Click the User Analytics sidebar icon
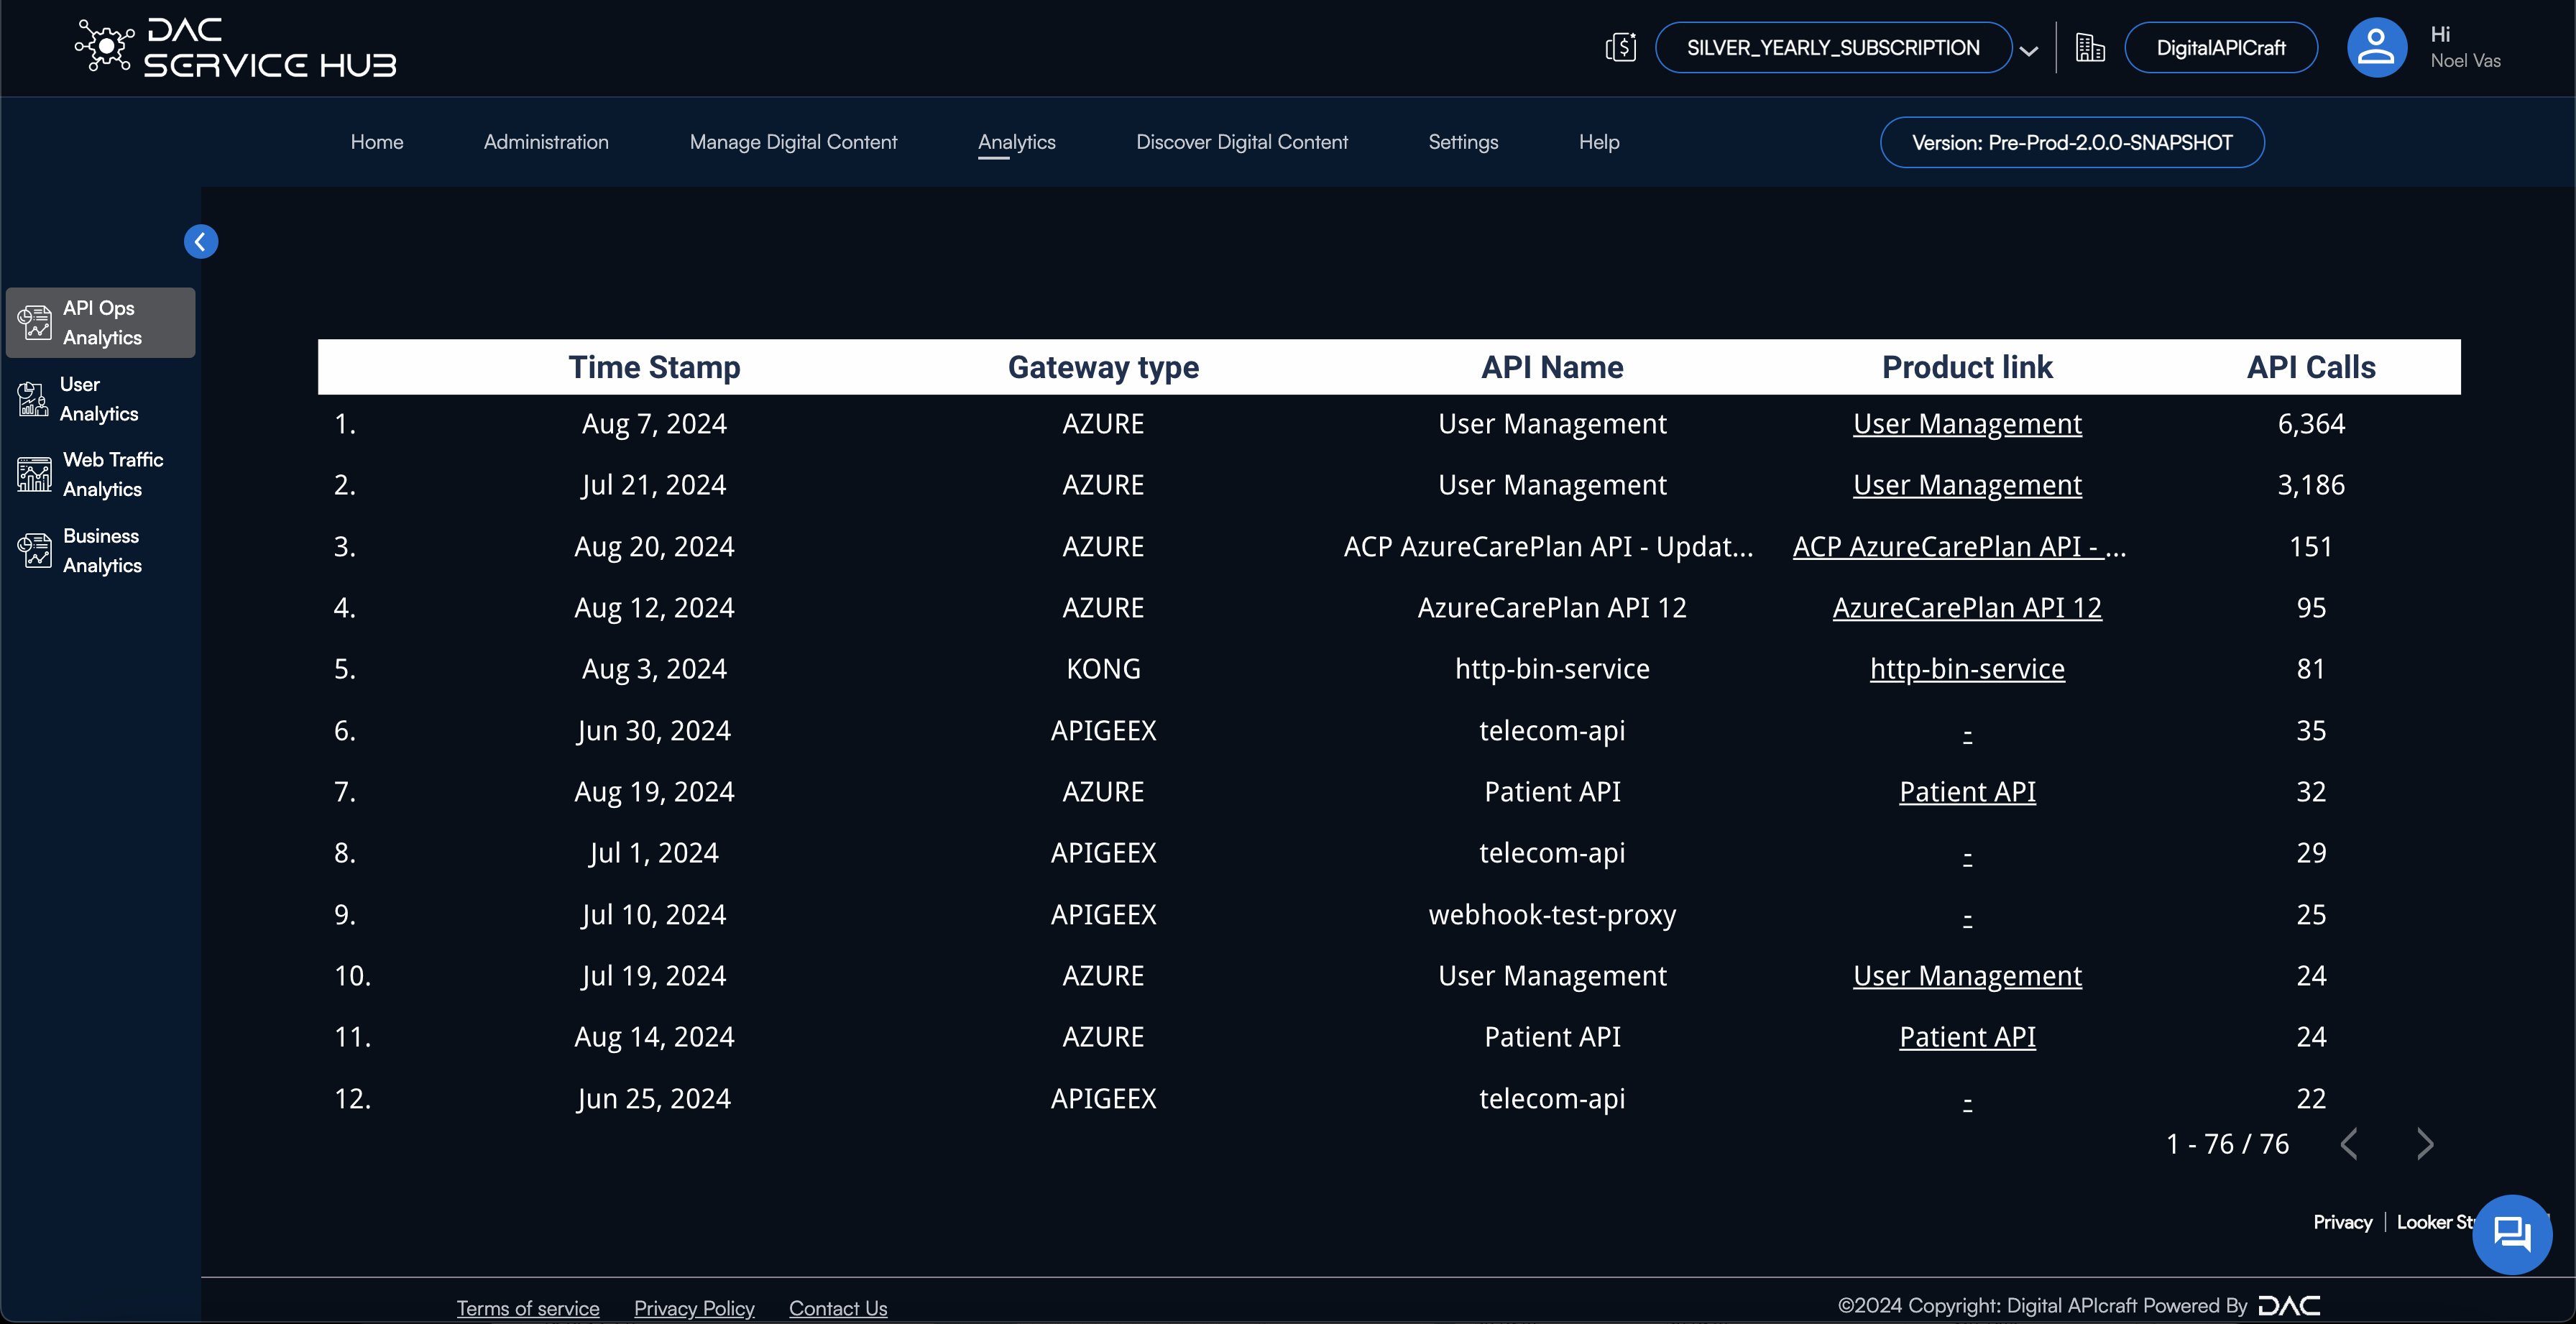The width and height of the screenshot is (2576, 1324). point(33,398)
